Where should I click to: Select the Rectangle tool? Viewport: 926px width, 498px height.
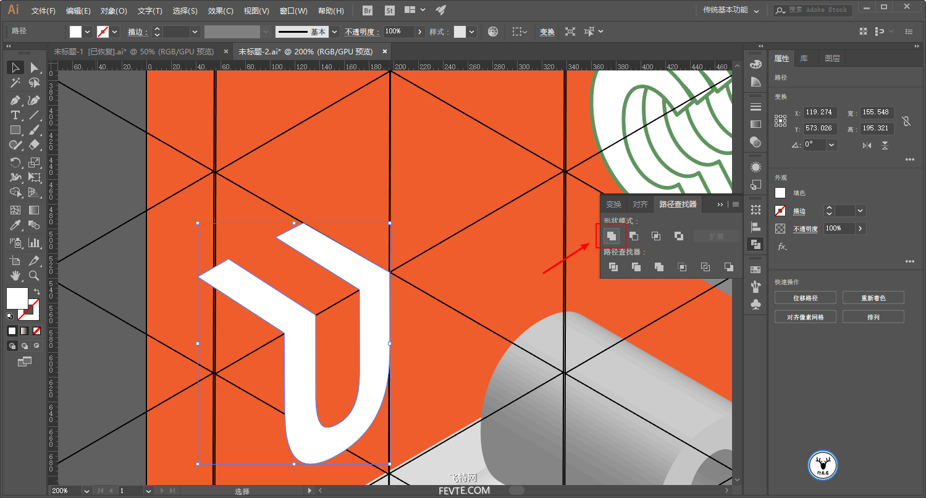pos(15,130)
